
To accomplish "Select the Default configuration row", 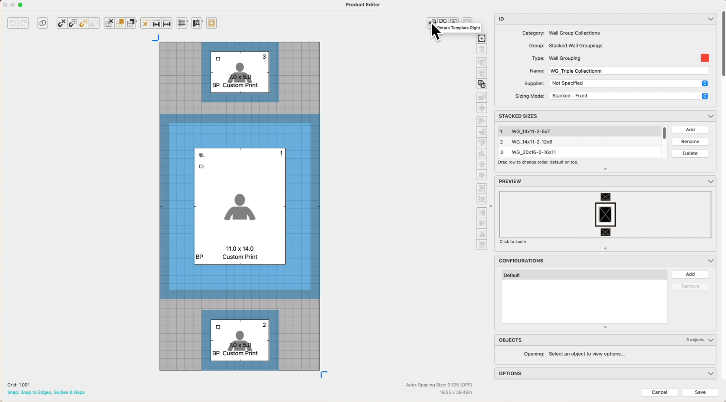I will (584, 275).
